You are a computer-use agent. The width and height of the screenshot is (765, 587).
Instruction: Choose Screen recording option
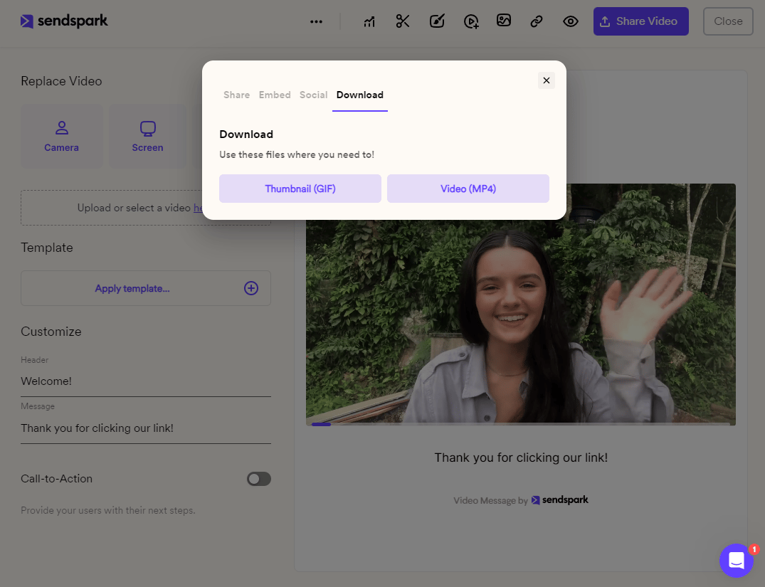pyautogui.click(x=147, y=136)
